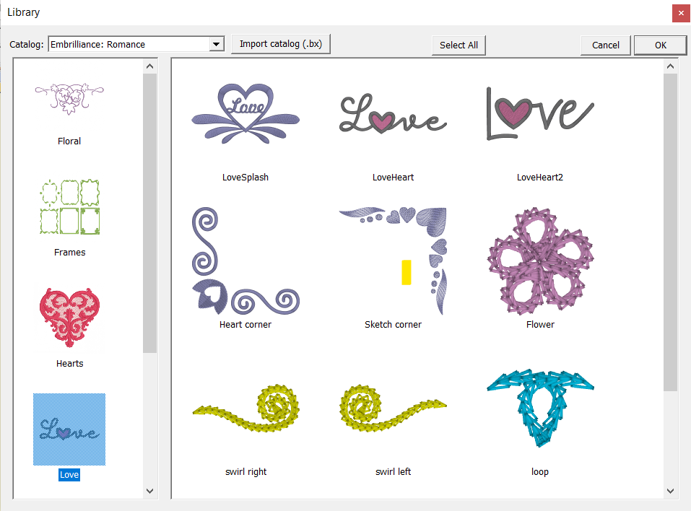Click the Sketch corner design
691x511 pixels.
(x=393, y=261)
